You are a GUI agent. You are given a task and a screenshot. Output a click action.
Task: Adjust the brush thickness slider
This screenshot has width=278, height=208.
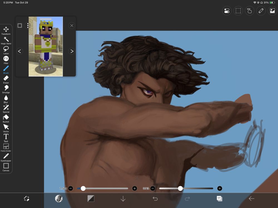click(x=103, y=189)
